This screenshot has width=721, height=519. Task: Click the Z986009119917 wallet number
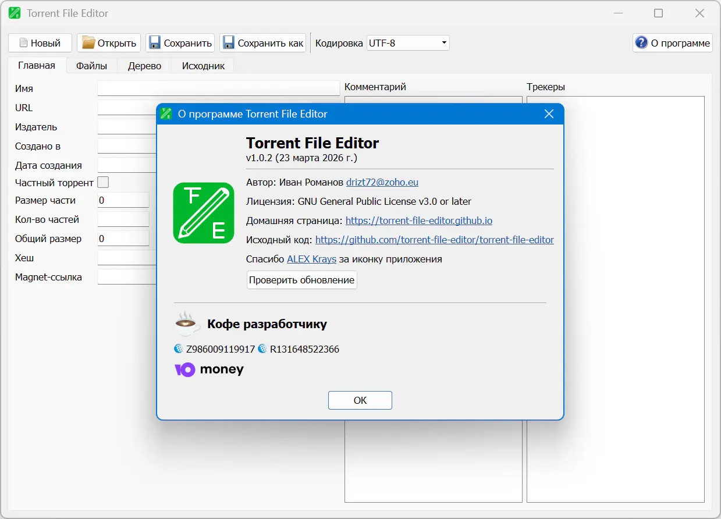point(221,349)
